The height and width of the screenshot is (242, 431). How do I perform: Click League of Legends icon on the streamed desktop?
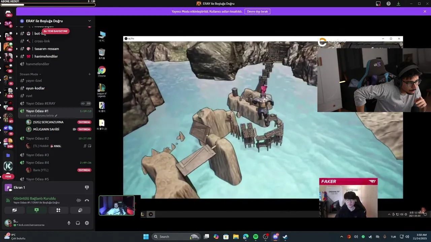point(102,90)
